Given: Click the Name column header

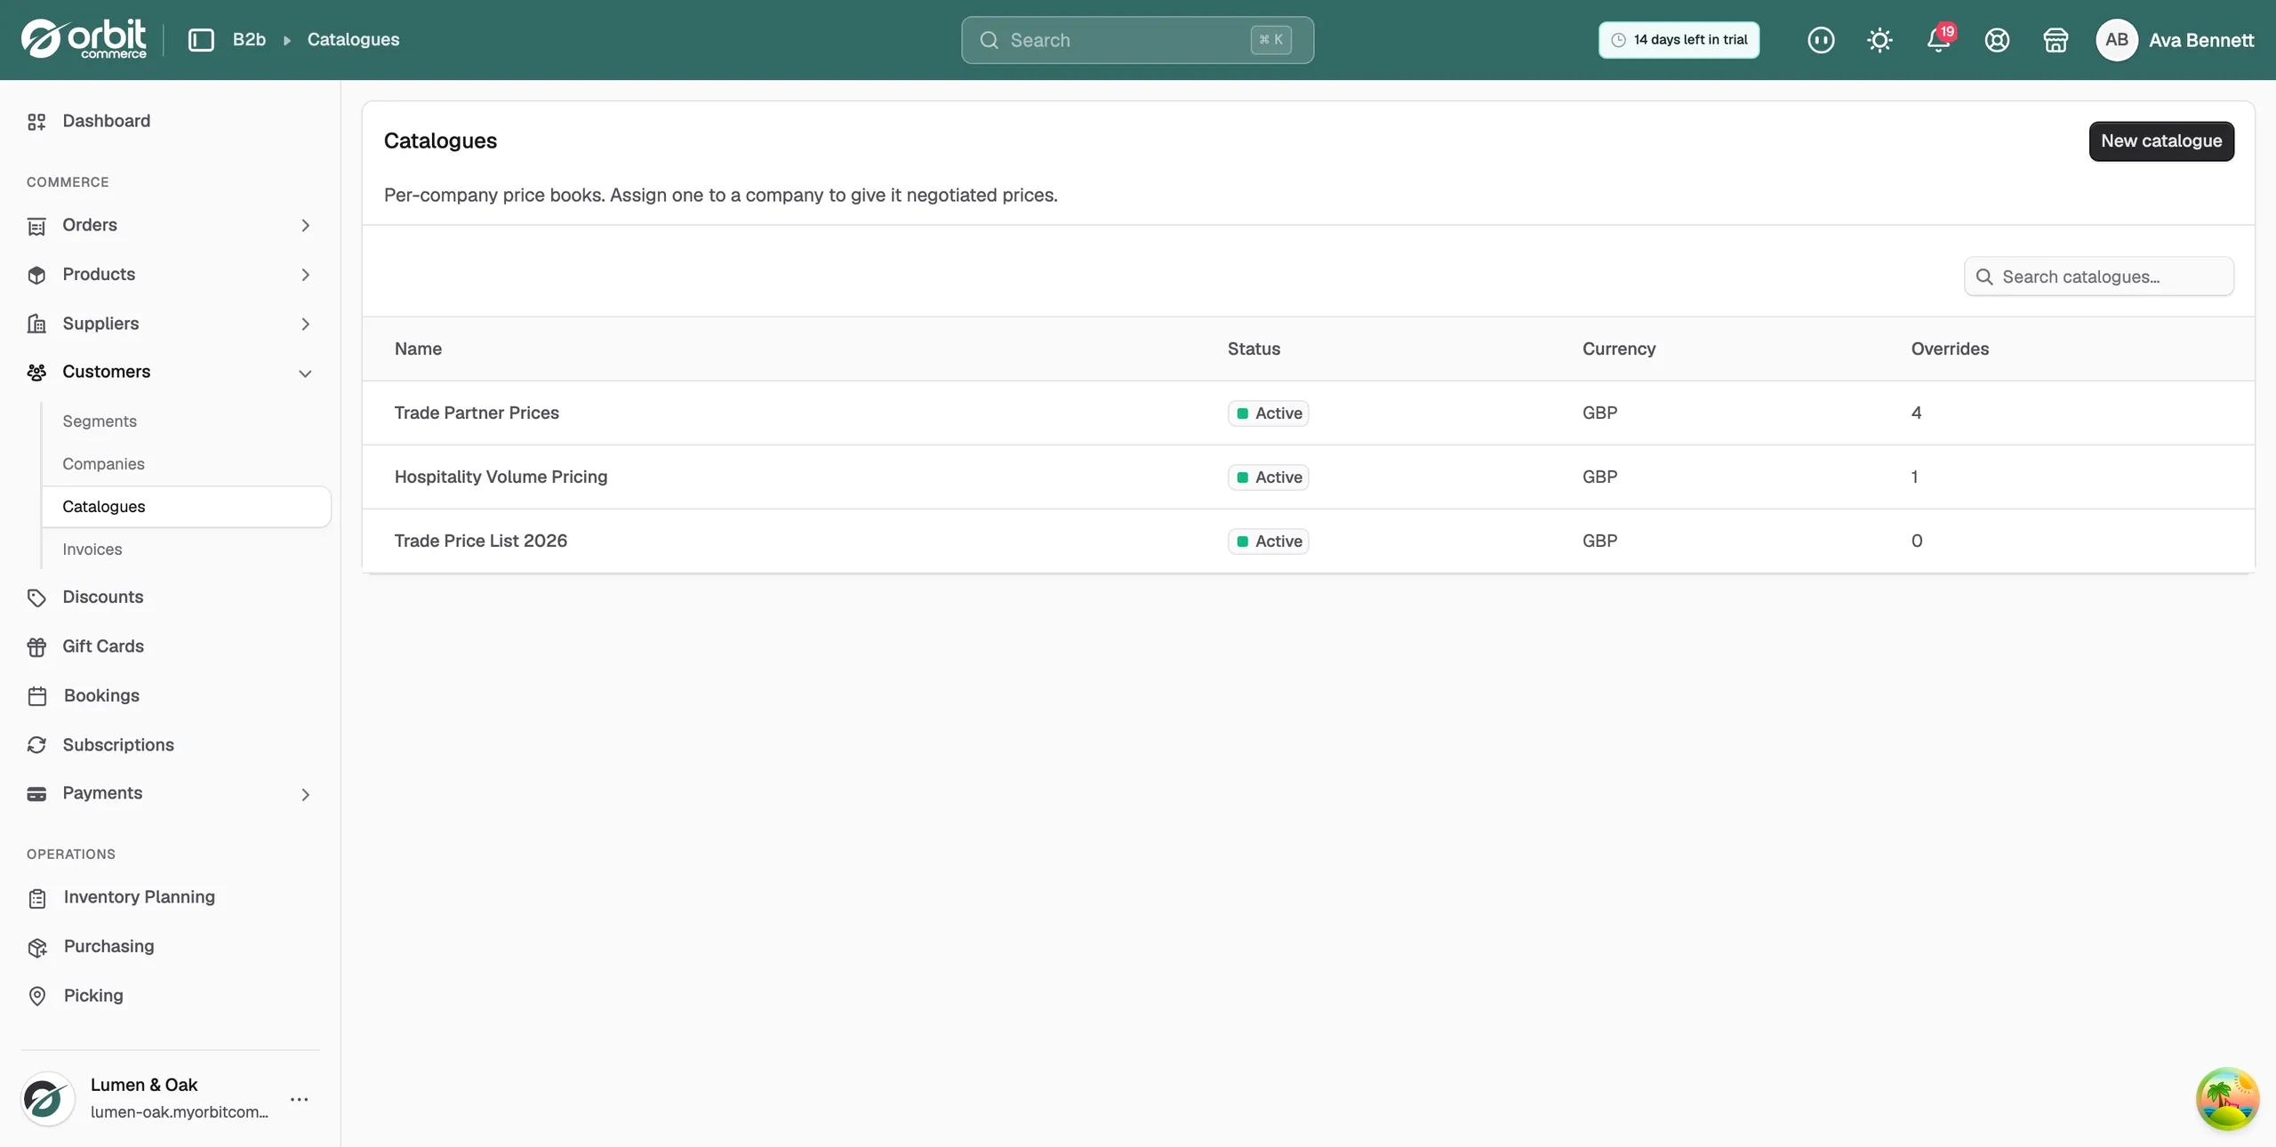Looking at the screenshot, I should click(x=418, y=349).
